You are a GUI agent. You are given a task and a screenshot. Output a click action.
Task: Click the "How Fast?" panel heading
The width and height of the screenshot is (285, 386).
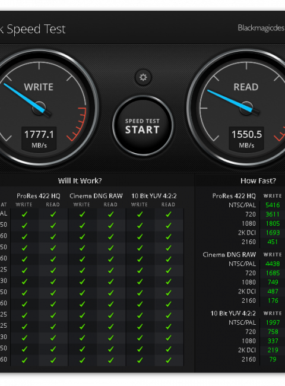coord(258,181)
